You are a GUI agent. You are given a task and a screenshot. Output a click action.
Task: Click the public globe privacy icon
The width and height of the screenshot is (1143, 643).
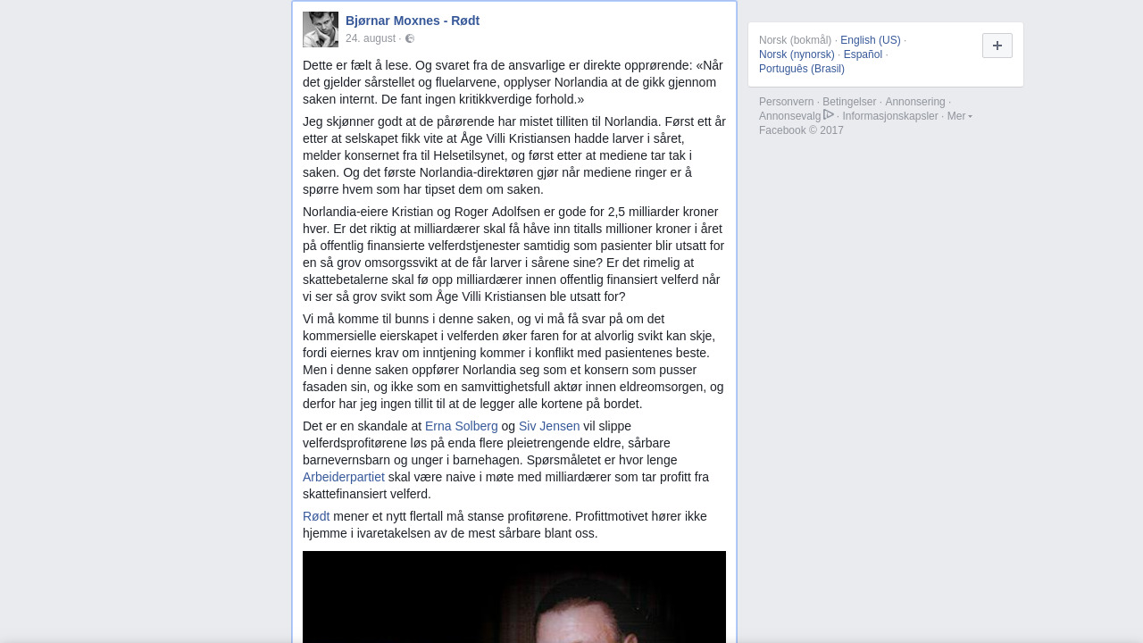pos(410,38)
